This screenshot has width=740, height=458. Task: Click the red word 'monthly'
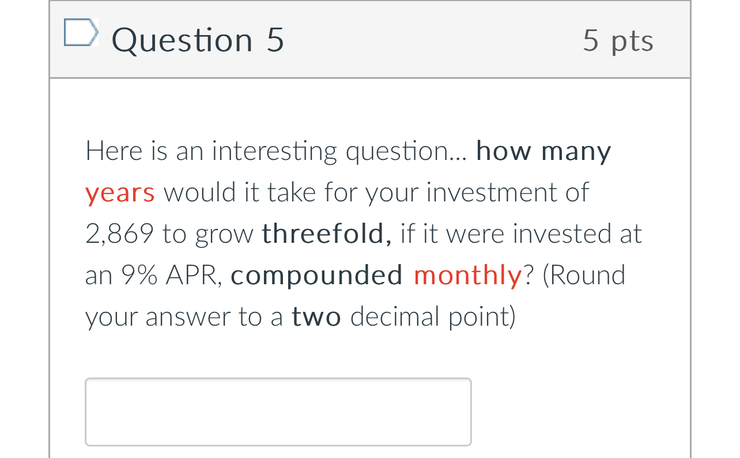467,274
